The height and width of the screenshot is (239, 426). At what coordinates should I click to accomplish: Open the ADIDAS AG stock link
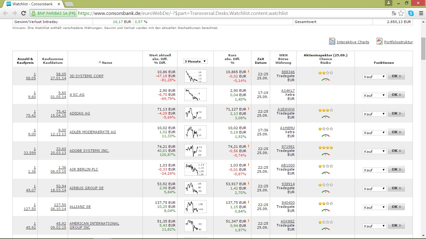(x=80, y=113)
